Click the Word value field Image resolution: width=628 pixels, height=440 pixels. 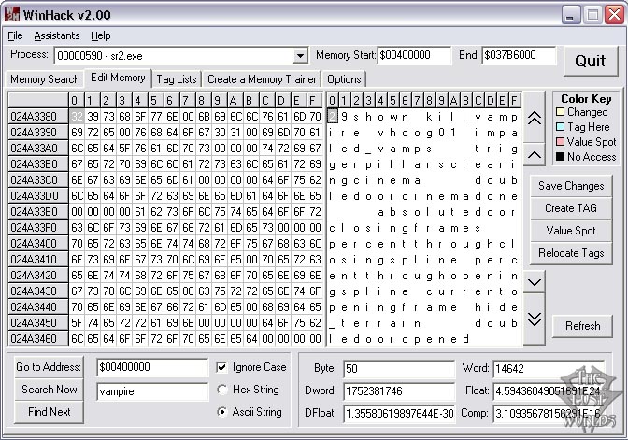pos(549,368)
